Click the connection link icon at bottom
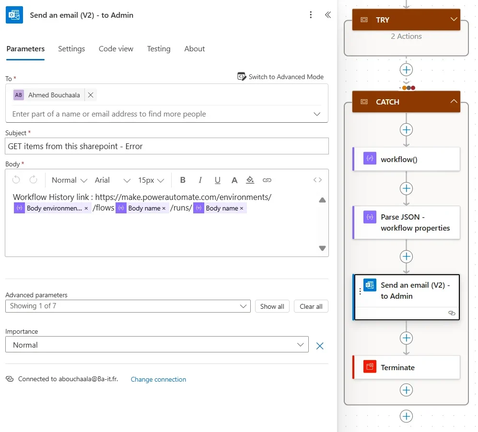478x432 pixels. (x=10, y=379)
